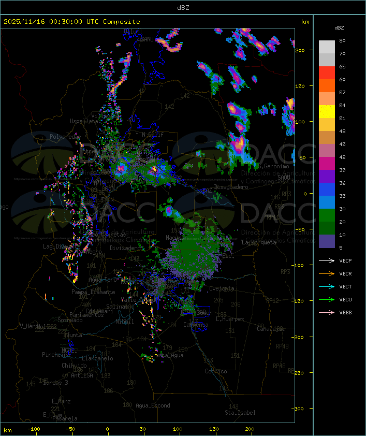The image size is (366, 436).
Task: Click the 5 value on the color scale
Action: pyautogui.click(x=341, y=248)
